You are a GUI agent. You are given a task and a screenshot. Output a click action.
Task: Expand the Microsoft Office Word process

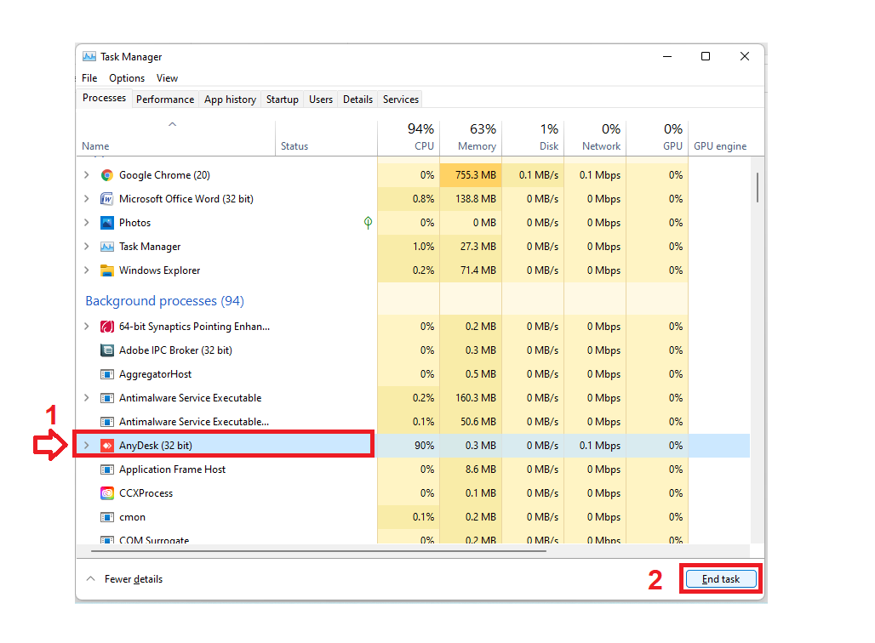click(87, 199)
